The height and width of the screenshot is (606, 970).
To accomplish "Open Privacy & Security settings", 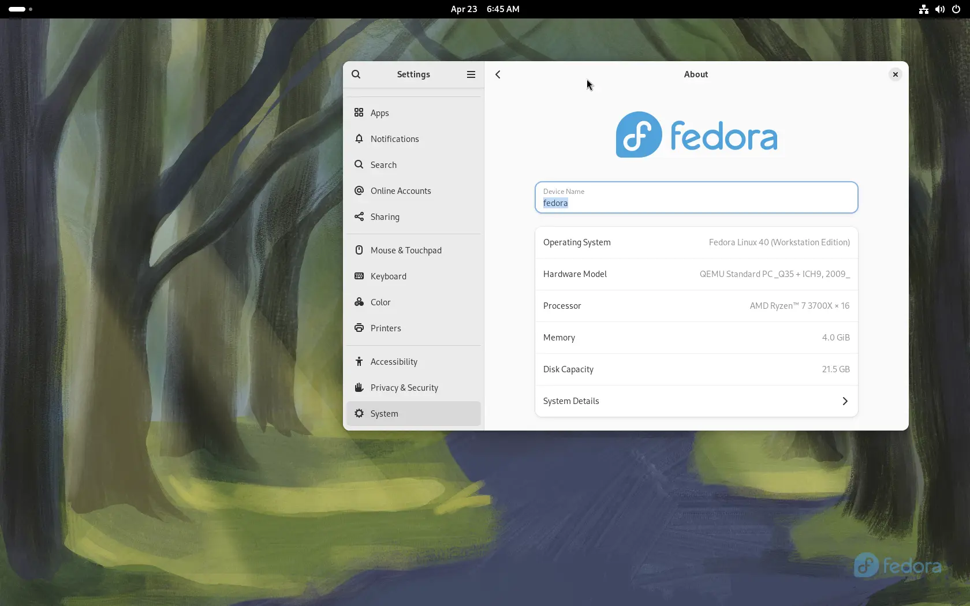I will [413, 387].
